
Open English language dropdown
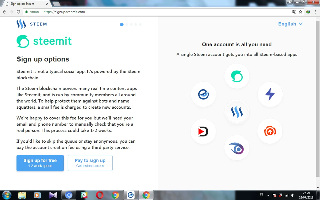290,24
